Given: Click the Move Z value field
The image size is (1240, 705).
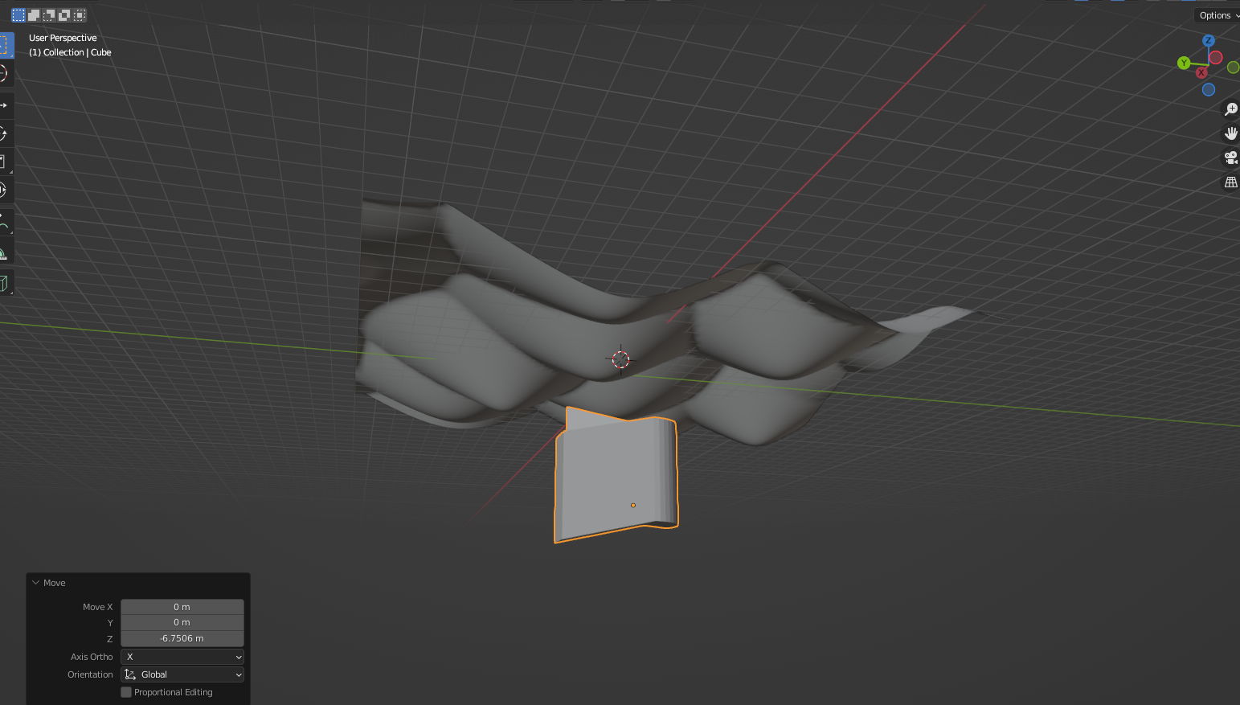Looking at the screenshot, I should pos(182,638).
